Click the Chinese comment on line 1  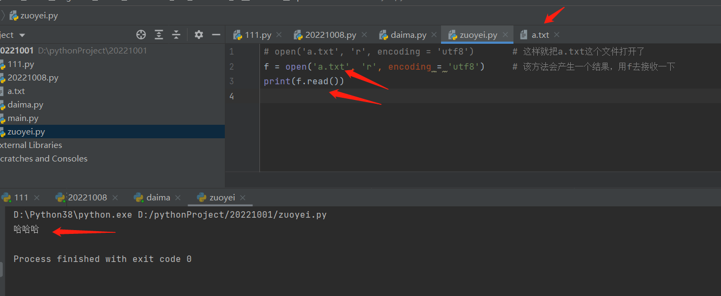coord(578,51)
